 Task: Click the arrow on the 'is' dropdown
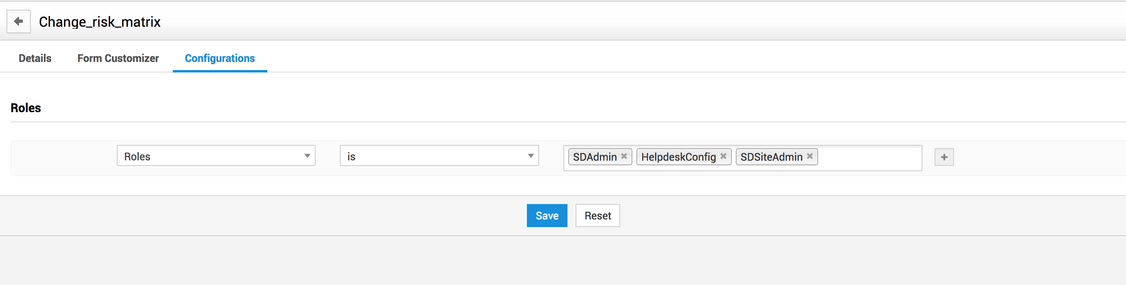point(531,156)
